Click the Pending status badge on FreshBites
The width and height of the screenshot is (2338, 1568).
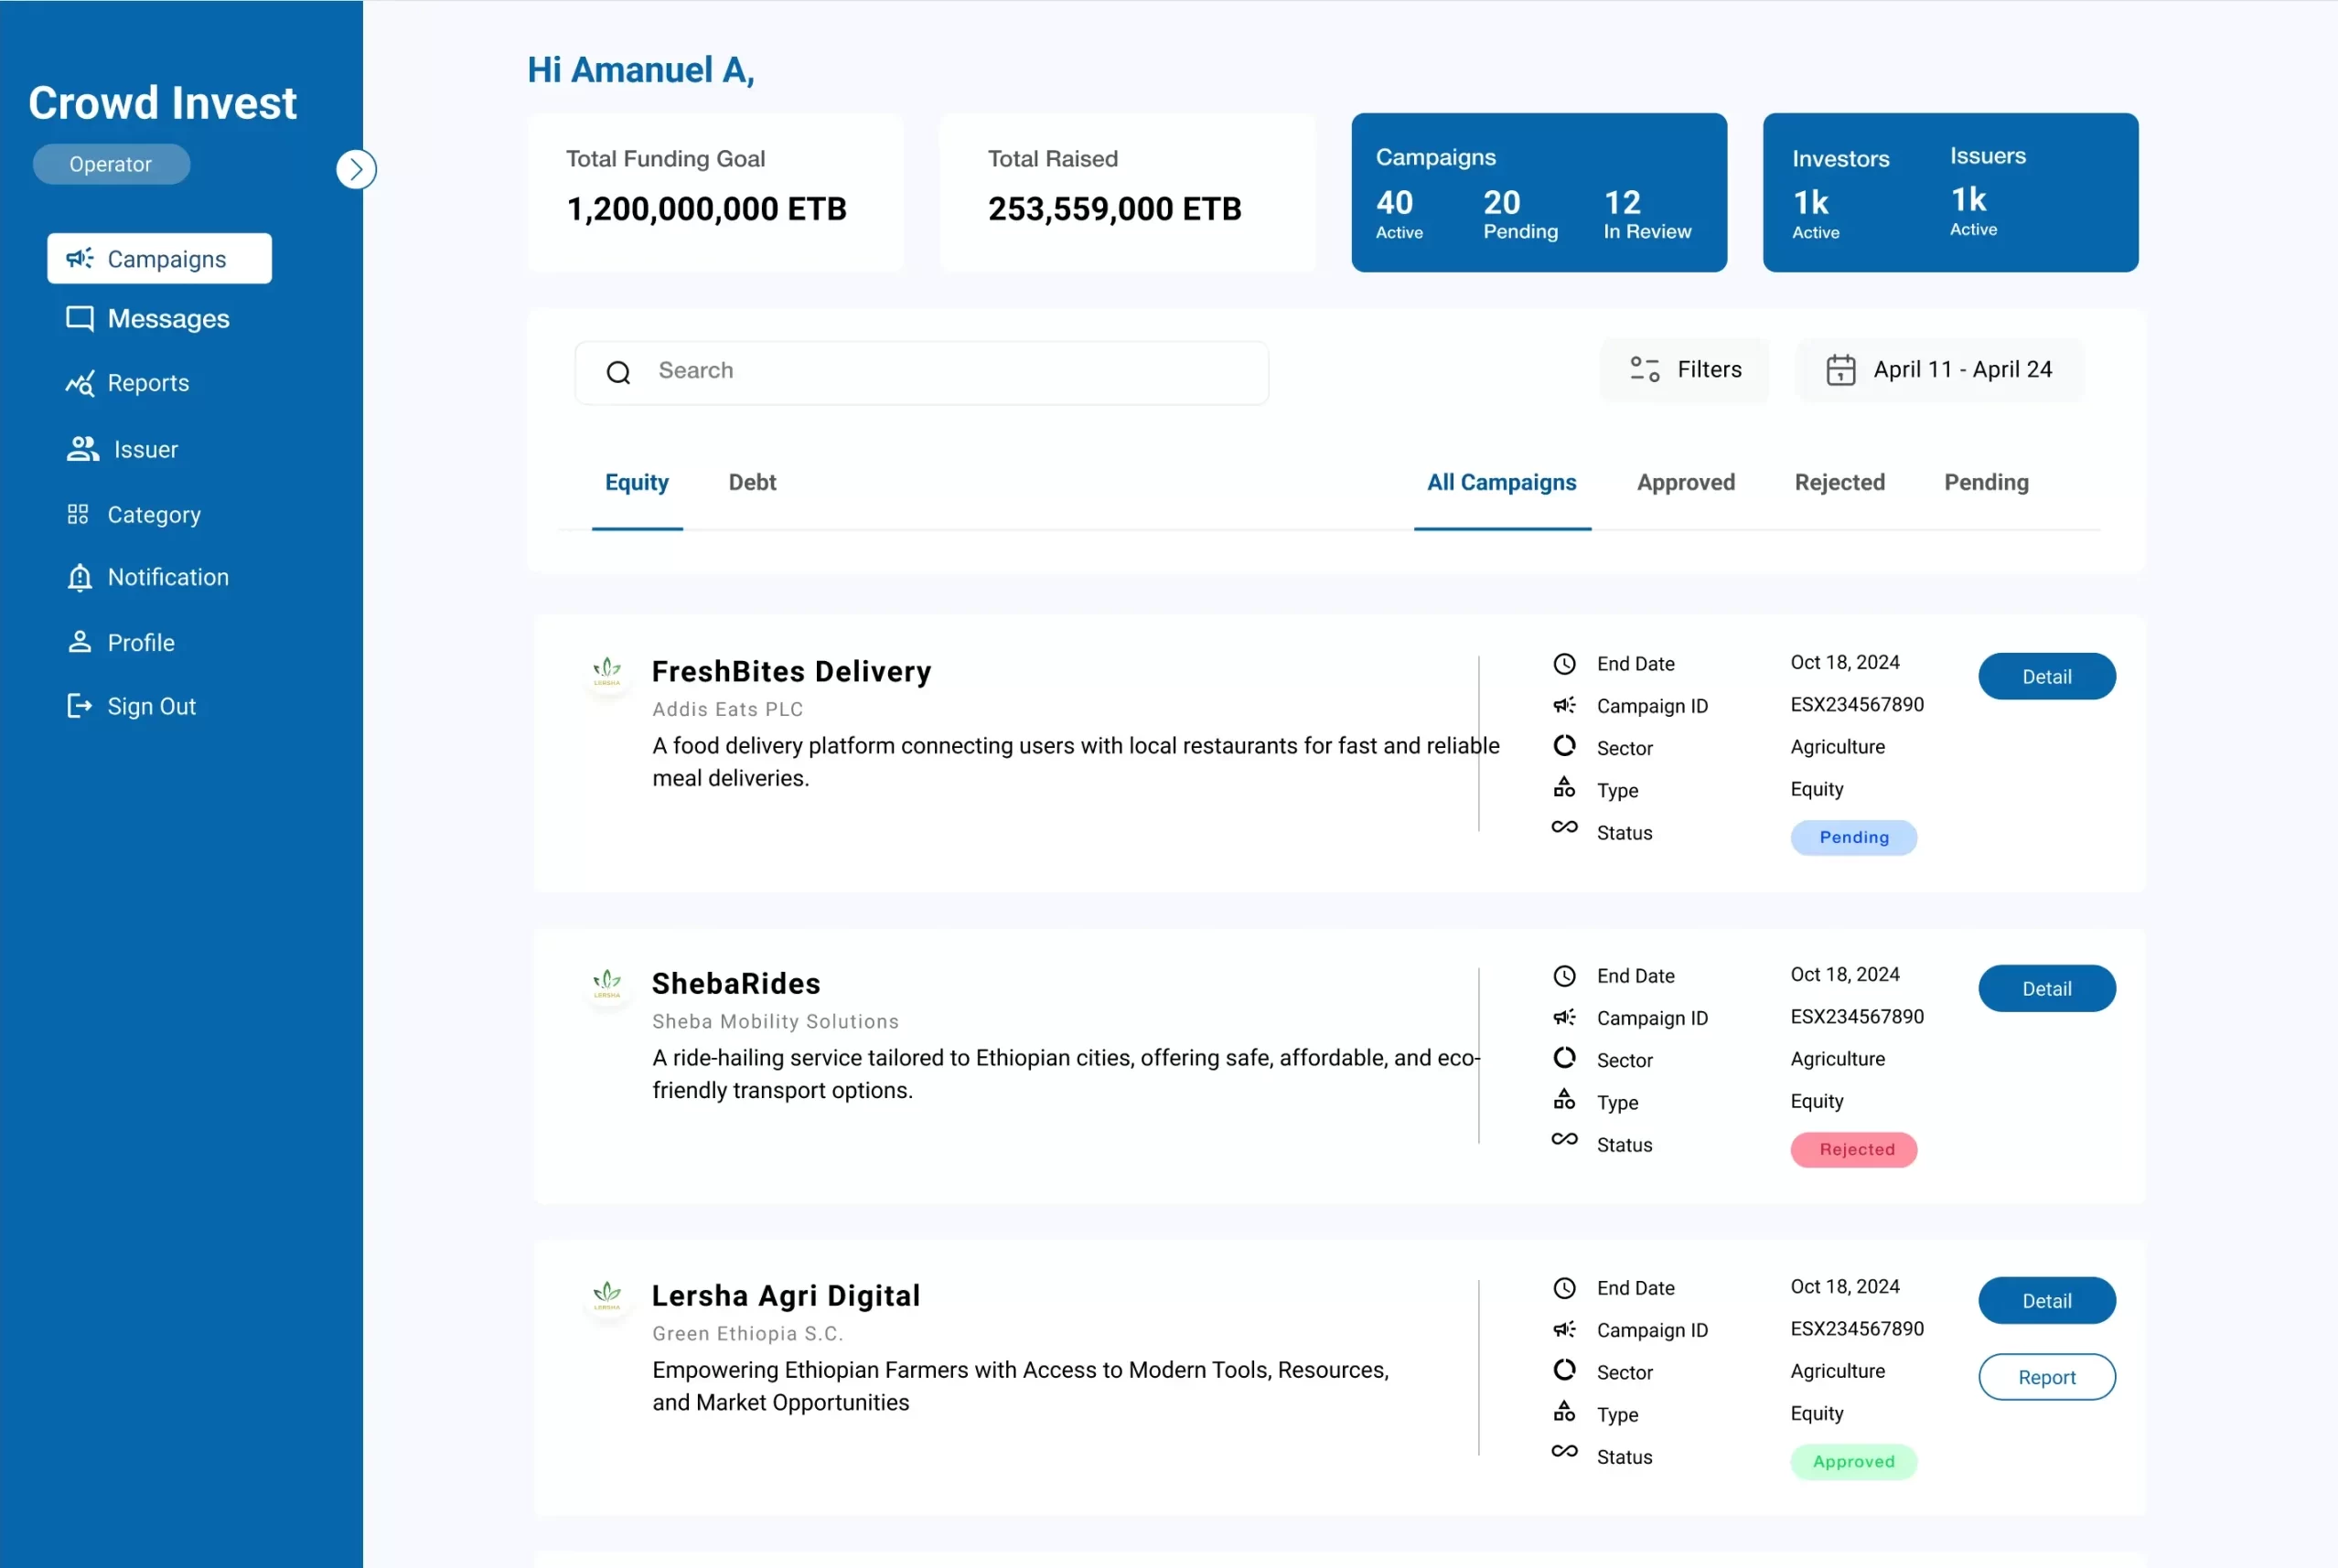1853,838
